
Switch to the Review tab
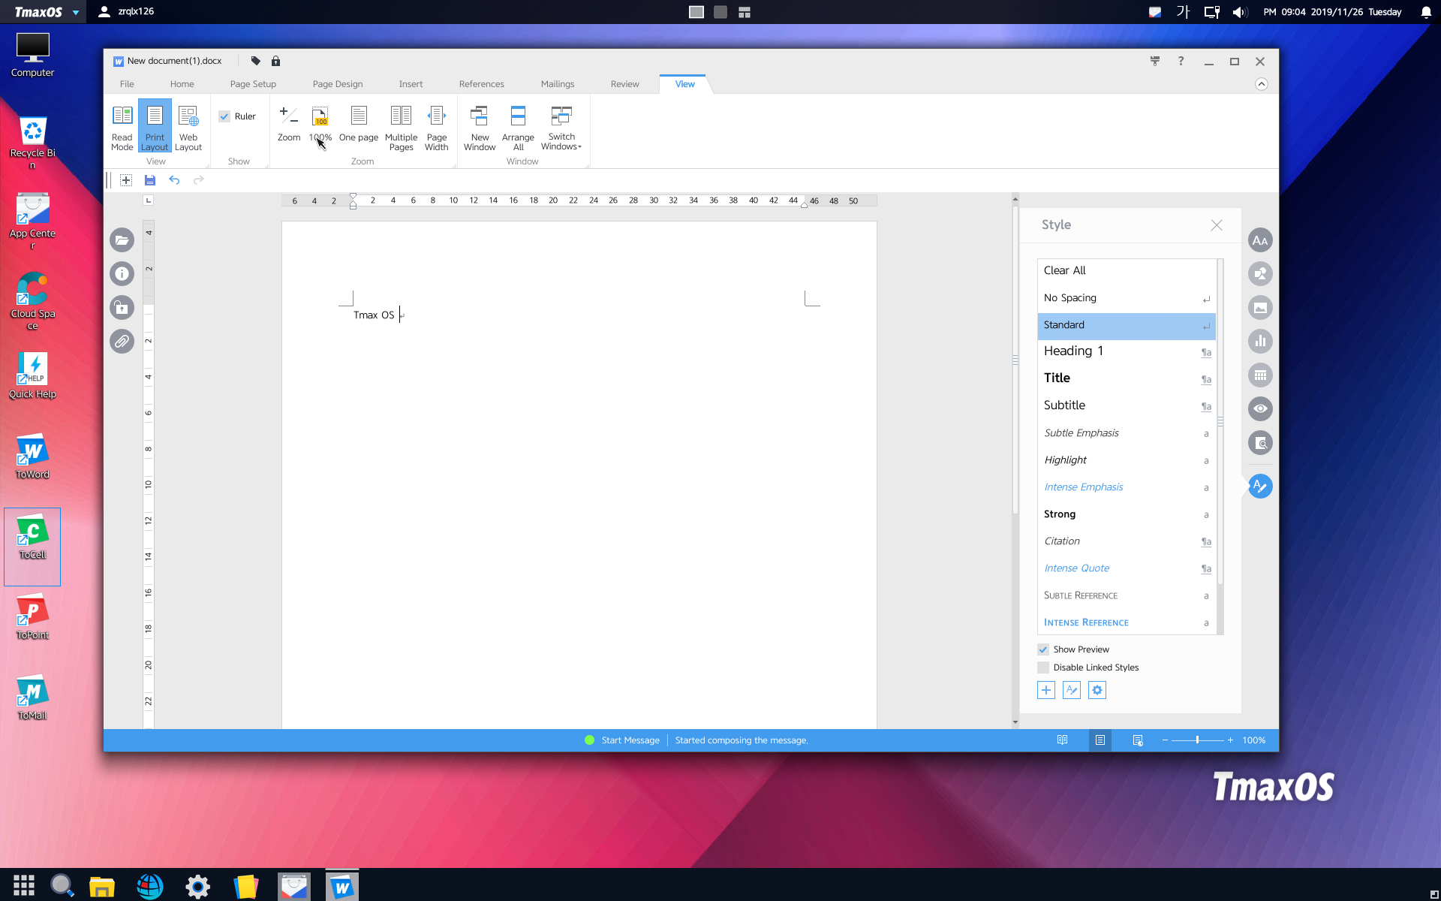tap(624, 84)
